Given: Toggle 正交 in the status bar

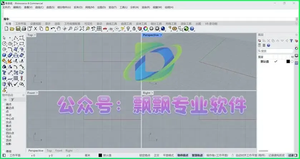Looking at the screenshot, I should click(x=157, y=155).
